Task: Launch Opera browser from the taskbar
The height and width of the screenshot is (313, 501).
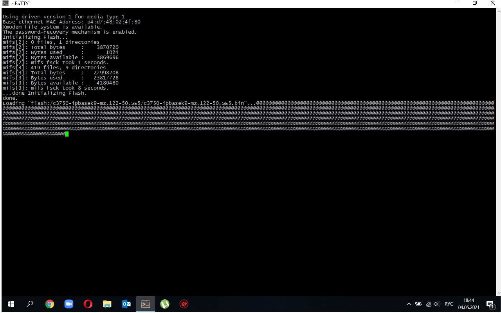Action: point(88,304)
